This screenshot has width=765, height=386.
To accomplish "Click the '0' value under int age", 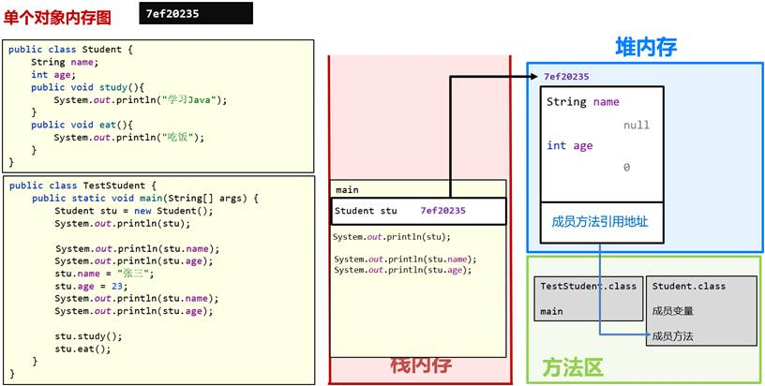I will tap(626, 168).
